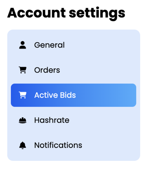Pick the Hashrate row in the sidebar
The width and height of the screenshot is (148, 169).
point(74,120)
